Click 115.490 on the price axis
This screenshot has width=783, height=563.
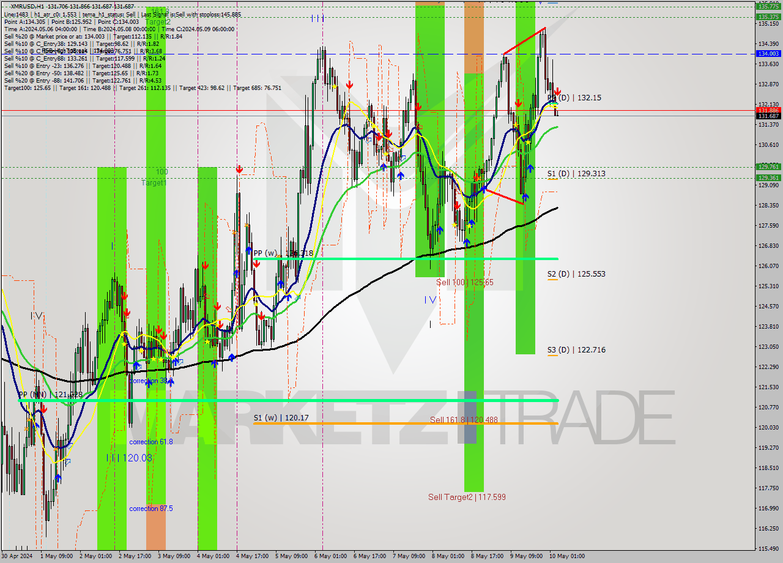coord(769,549)
